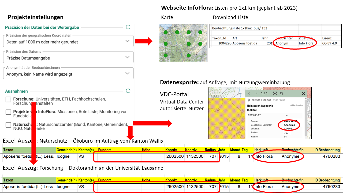Click Beobachtungsliste 1x1km: 602/ 132 title cell
Screen dimensions: 343x193
[240, 28]
